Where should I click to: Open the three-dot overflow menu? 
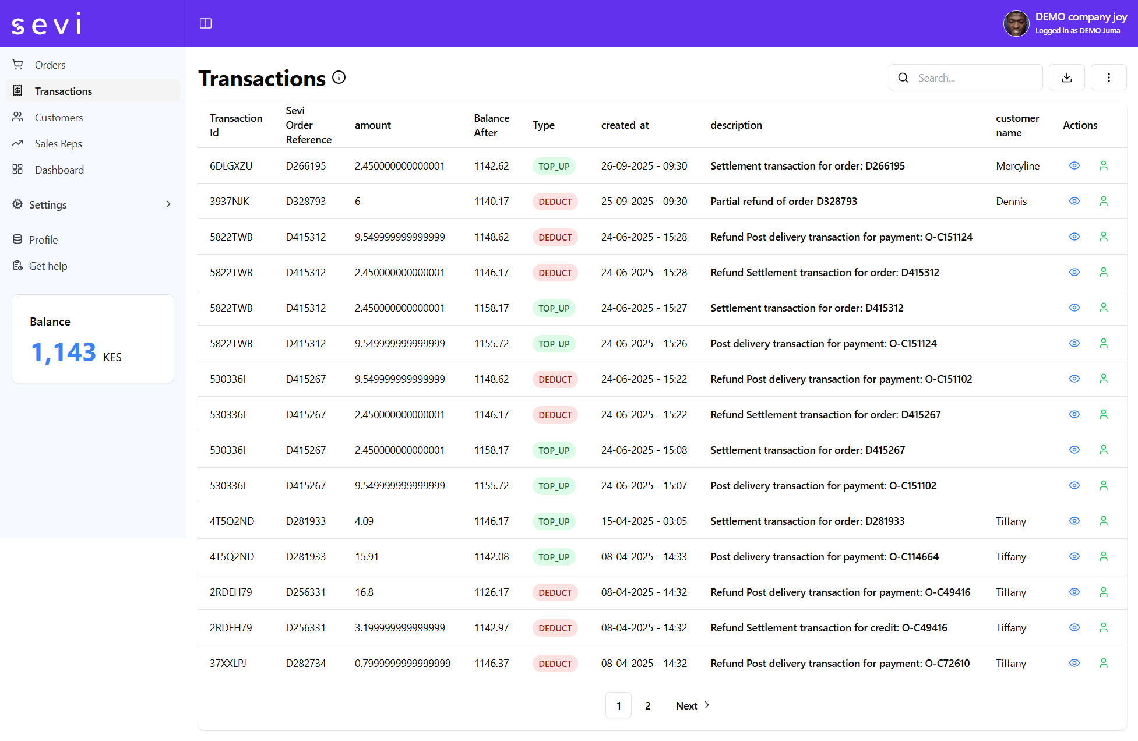tap(1108, 77)
